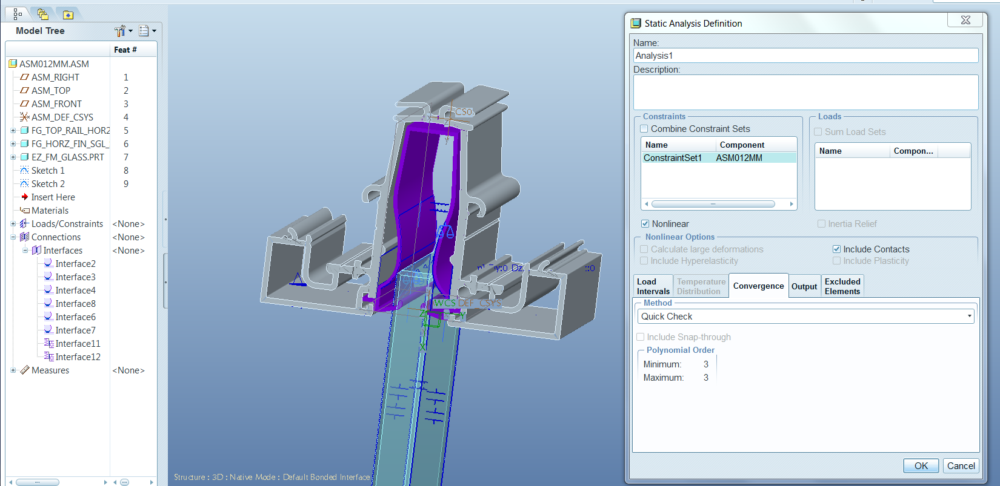Collapse the Connections tree node
This screenshot has width=1000, height=486.
(x=13, y=237)
